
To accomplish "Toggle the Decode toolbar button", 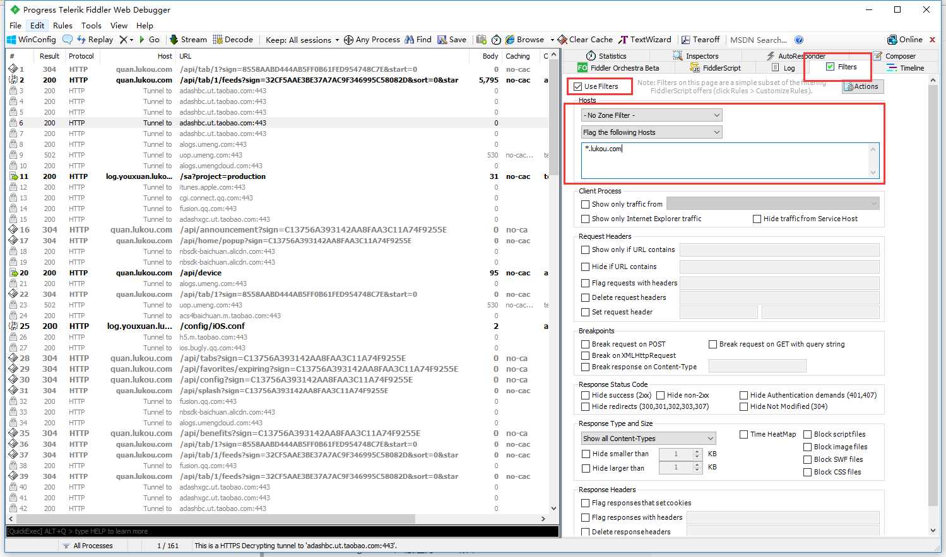I will coord(233,39).
